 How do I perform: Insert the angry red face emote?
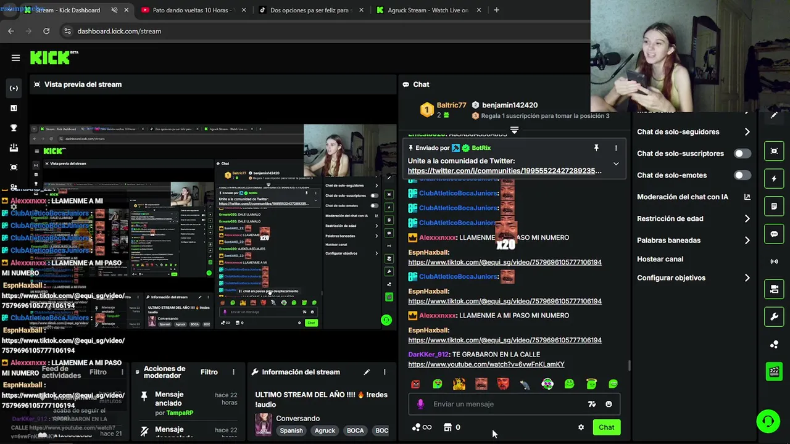(x=415, y=384)
